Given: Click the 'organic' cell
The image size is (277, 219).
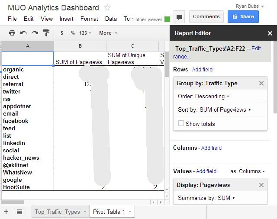Looking at the screenshot, I should coord(28,70).
